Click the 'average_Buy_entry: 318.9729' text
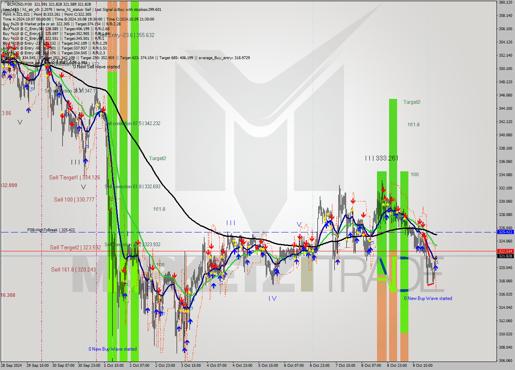 [224, 58]
